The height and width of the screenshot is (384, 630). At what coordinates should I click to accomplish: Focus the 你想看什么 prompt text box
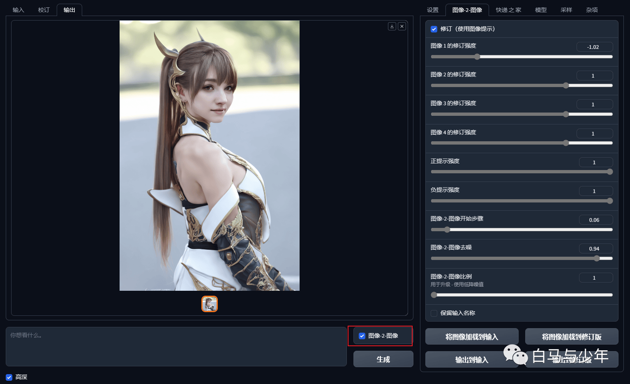click(x=176, y=347)
